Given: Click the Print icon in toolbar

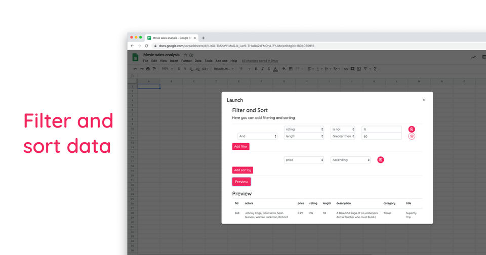Looking at the screenshot, I should coord(148,69).
